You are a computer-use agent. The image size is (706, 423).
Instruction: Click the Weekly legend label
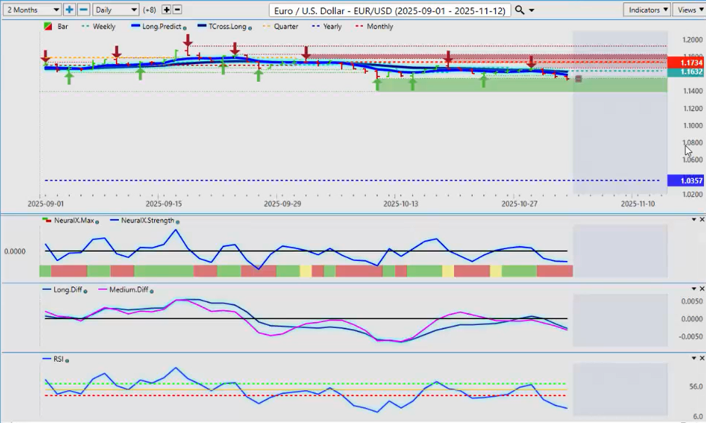click(x=104, y=26)
